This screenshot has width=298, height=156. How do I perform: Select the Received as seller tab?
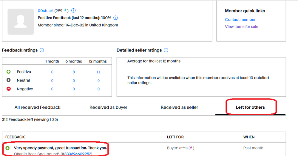pyautogui.click(x=179, y=107)
